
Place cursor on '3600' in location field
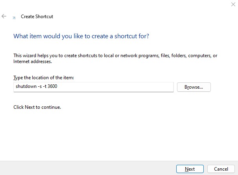(52, 86)
